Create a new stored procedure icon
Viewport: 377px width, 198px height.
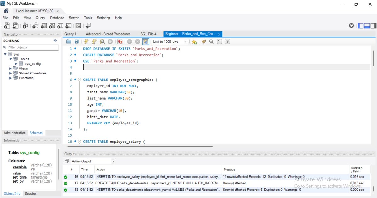pos(60,25)
